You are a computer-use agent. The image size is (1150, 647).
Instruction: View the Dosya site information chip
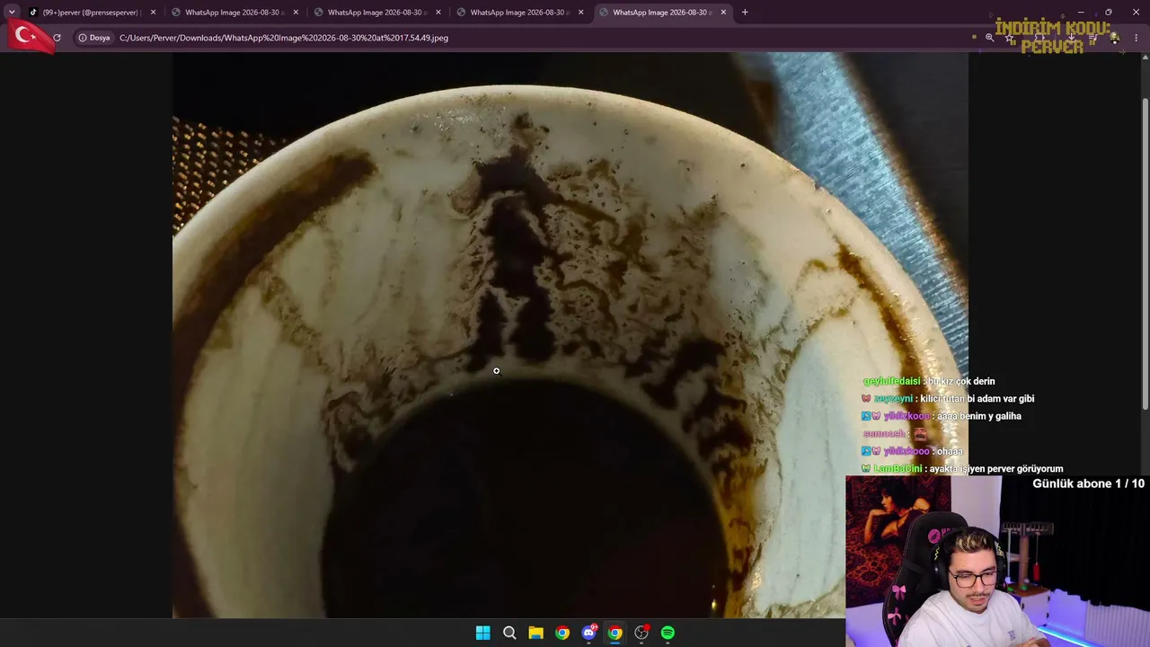[94, 38]
